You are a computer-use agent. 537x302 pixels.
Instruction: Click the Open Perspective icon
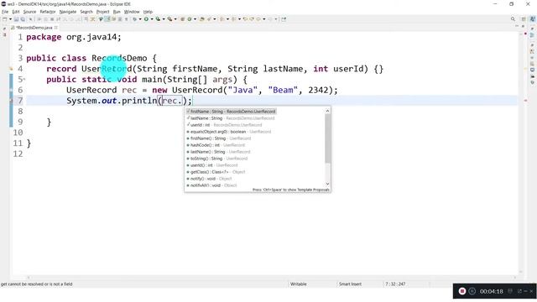(x=524, y=19)
